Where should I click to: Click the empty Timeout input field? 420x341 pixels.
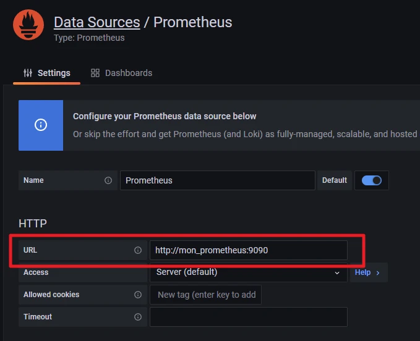coord(248,317)
